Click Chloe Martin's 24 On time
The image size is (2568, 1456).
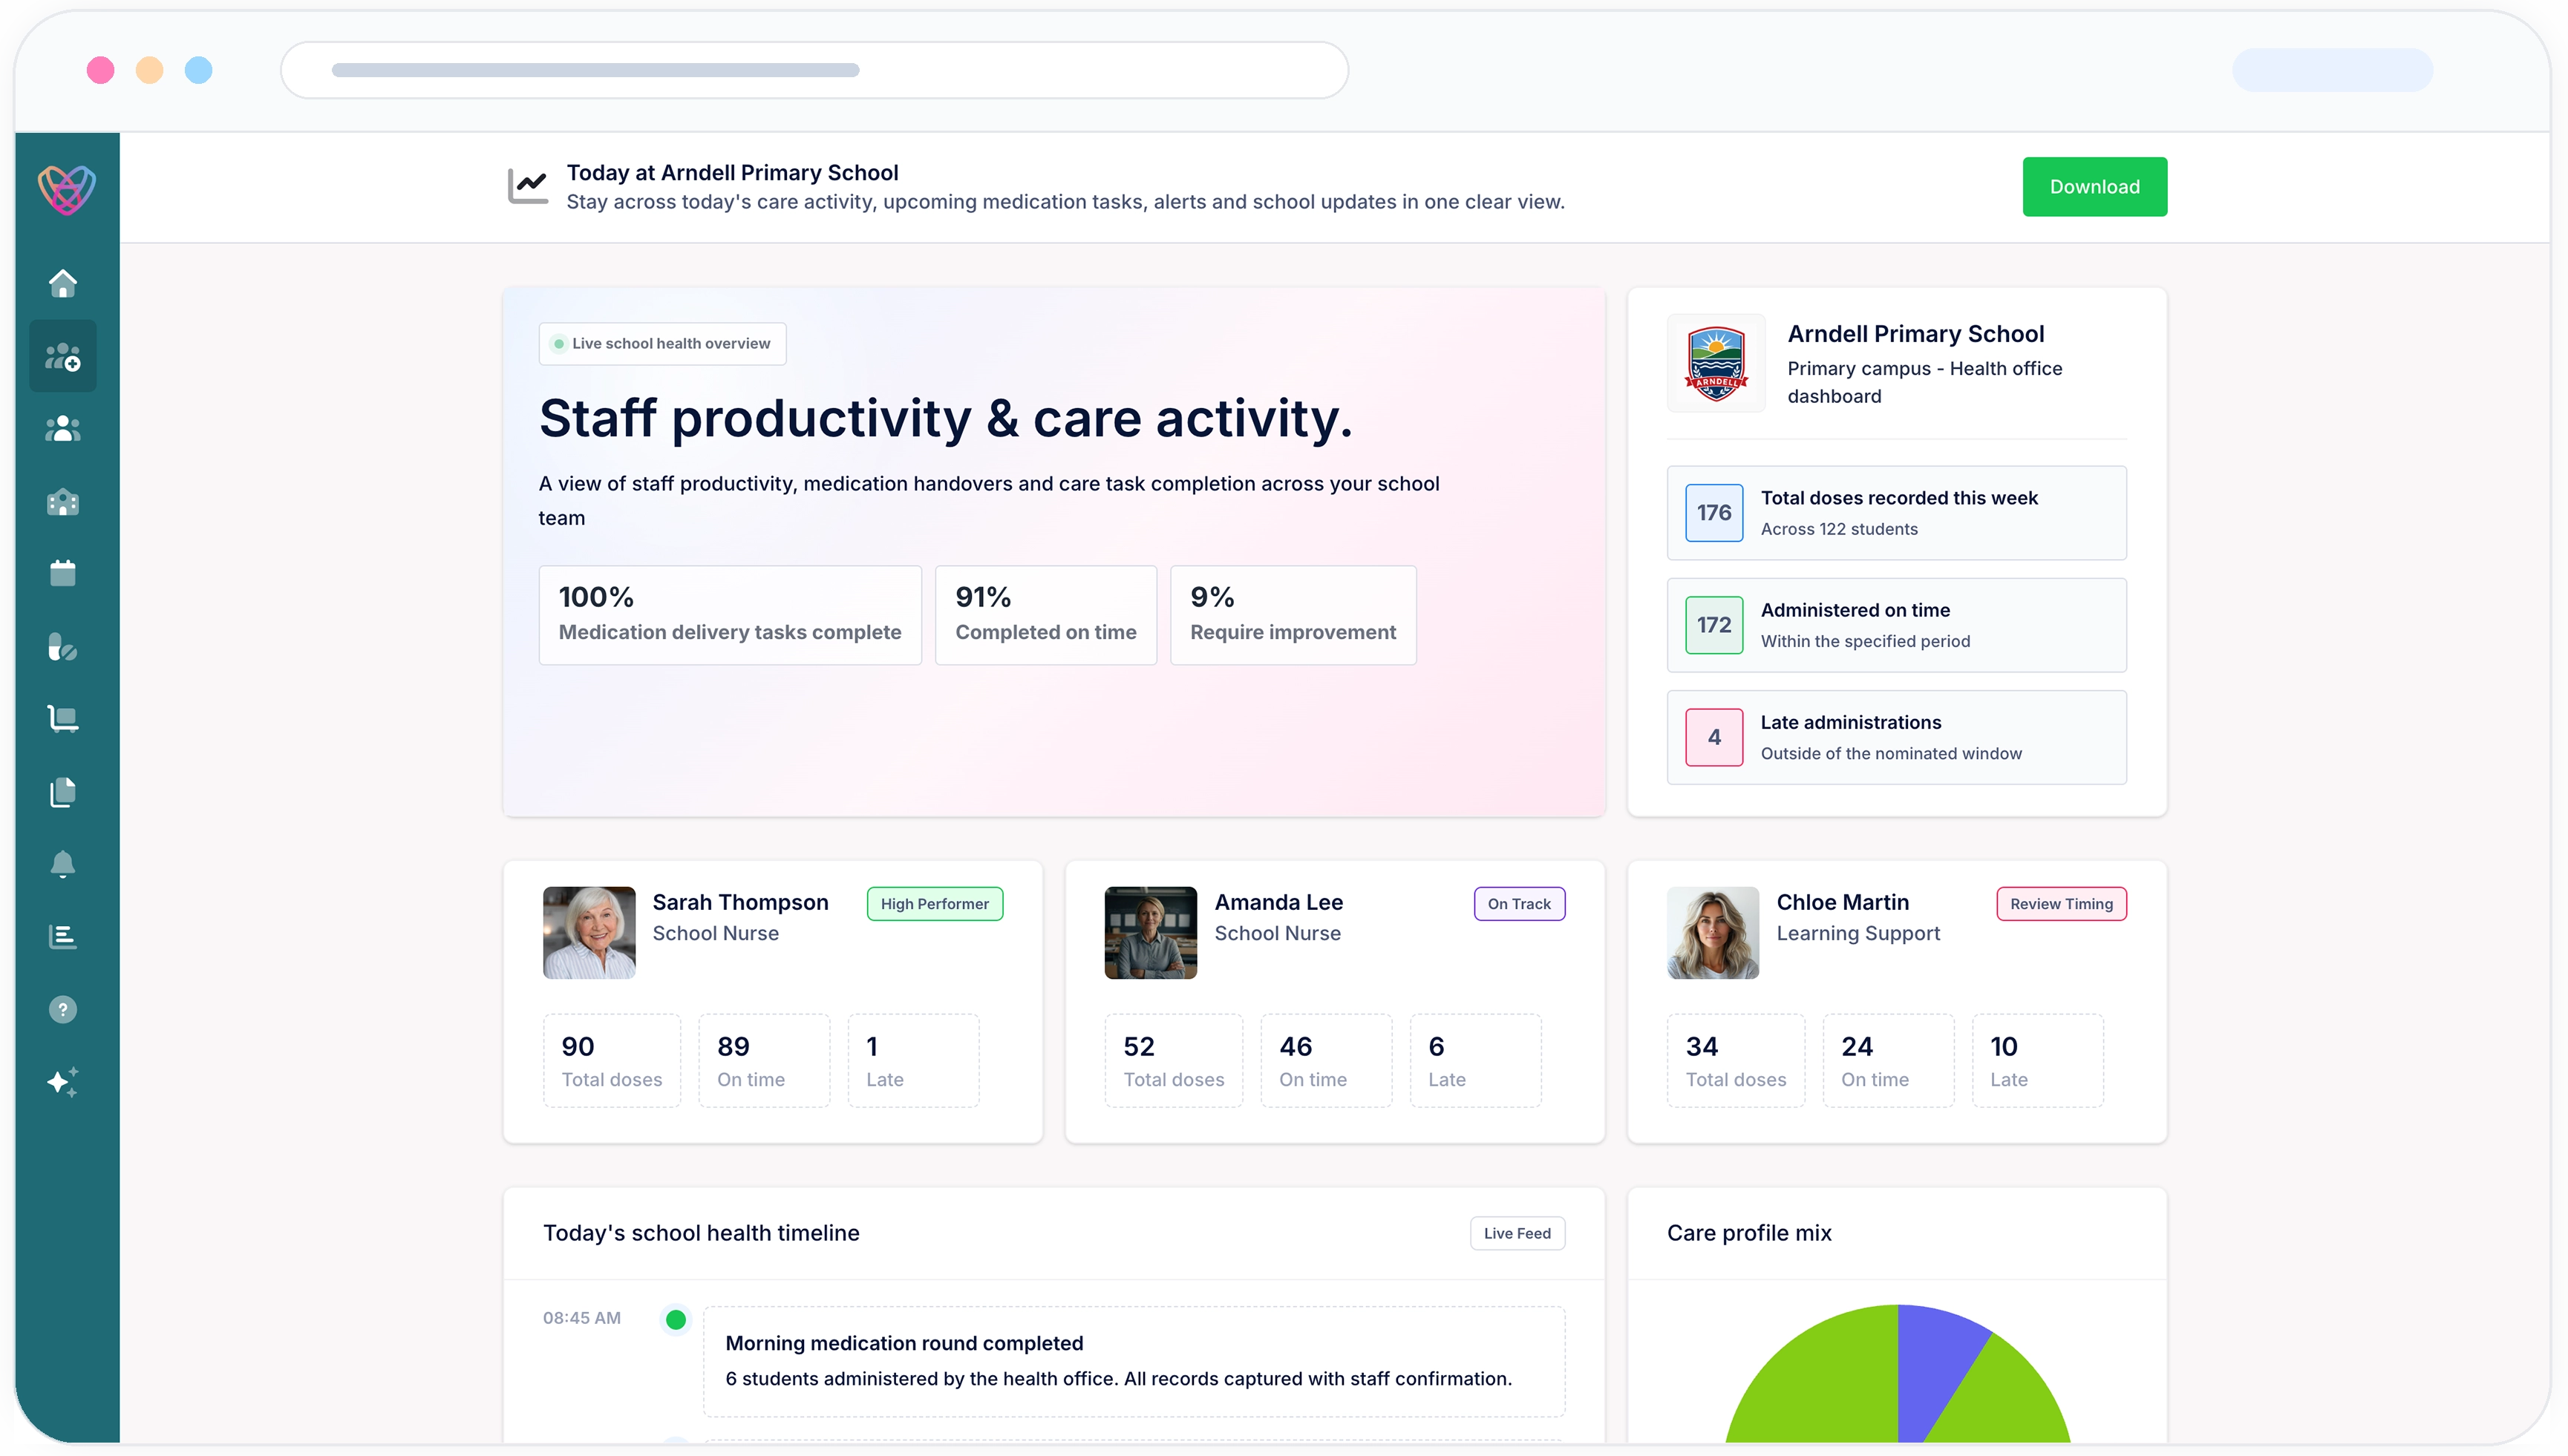pyautogui.click(x=1889, y=1061)
